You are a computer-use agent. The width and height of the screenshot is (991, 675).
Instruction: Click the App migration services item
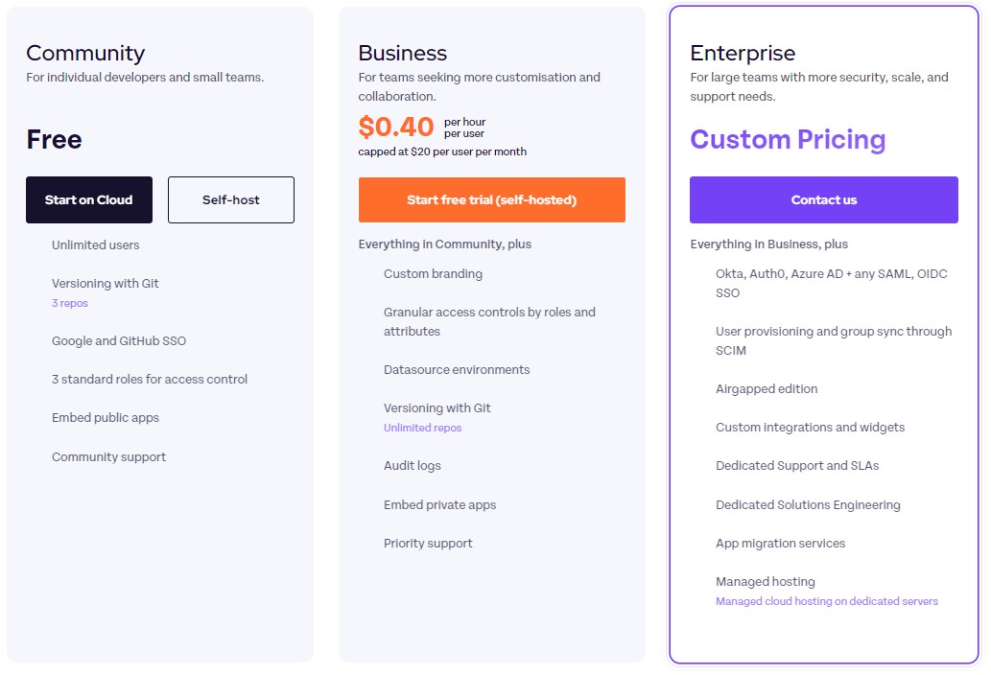(780, 543)
